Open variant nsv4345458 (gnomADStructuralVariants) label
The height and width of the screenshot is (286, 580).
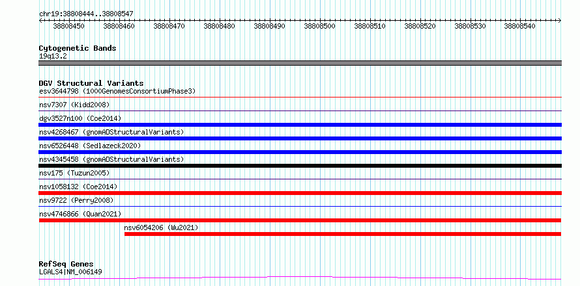click(x=111, y=159)
